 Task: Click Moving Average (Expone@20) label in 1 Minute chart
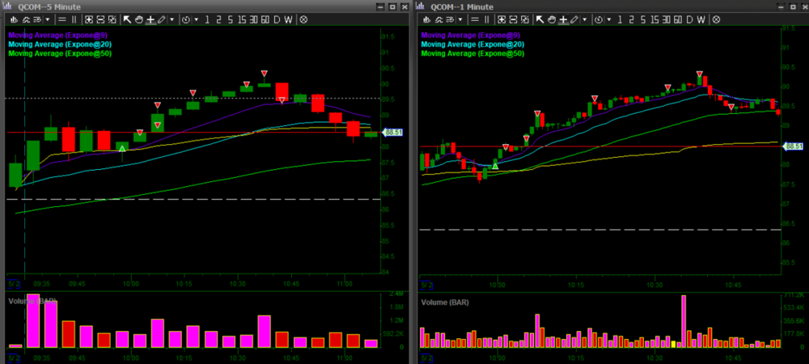click(x=472, y=44)
